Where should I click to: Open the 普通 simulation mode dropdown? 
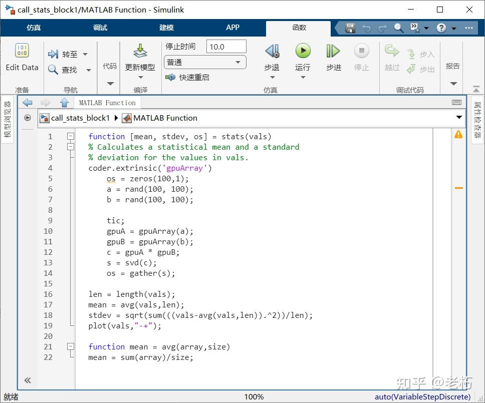pyautogui.click(x=205, y=62)
